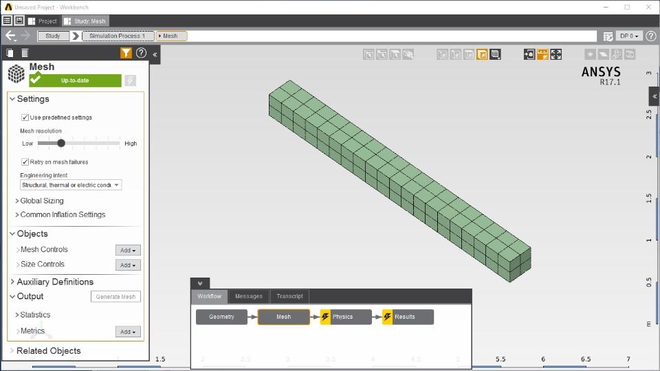660x371 pixels.
Task: Click the trash delete icon
Action: (25, 53)
